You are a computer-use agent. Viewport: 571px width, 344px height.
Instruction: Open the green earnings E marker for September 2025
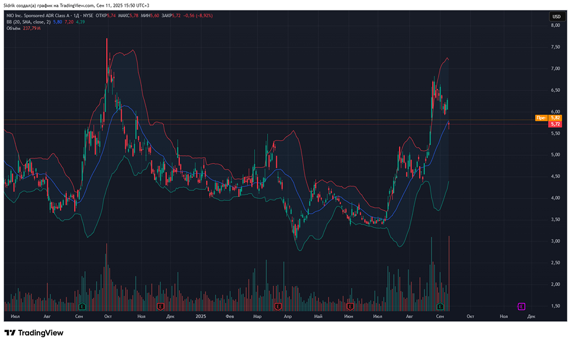pos(440,306)
